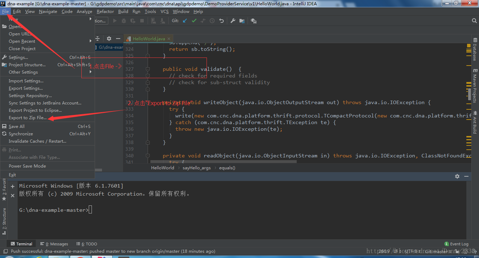Click the Debug bug icon

123,21
